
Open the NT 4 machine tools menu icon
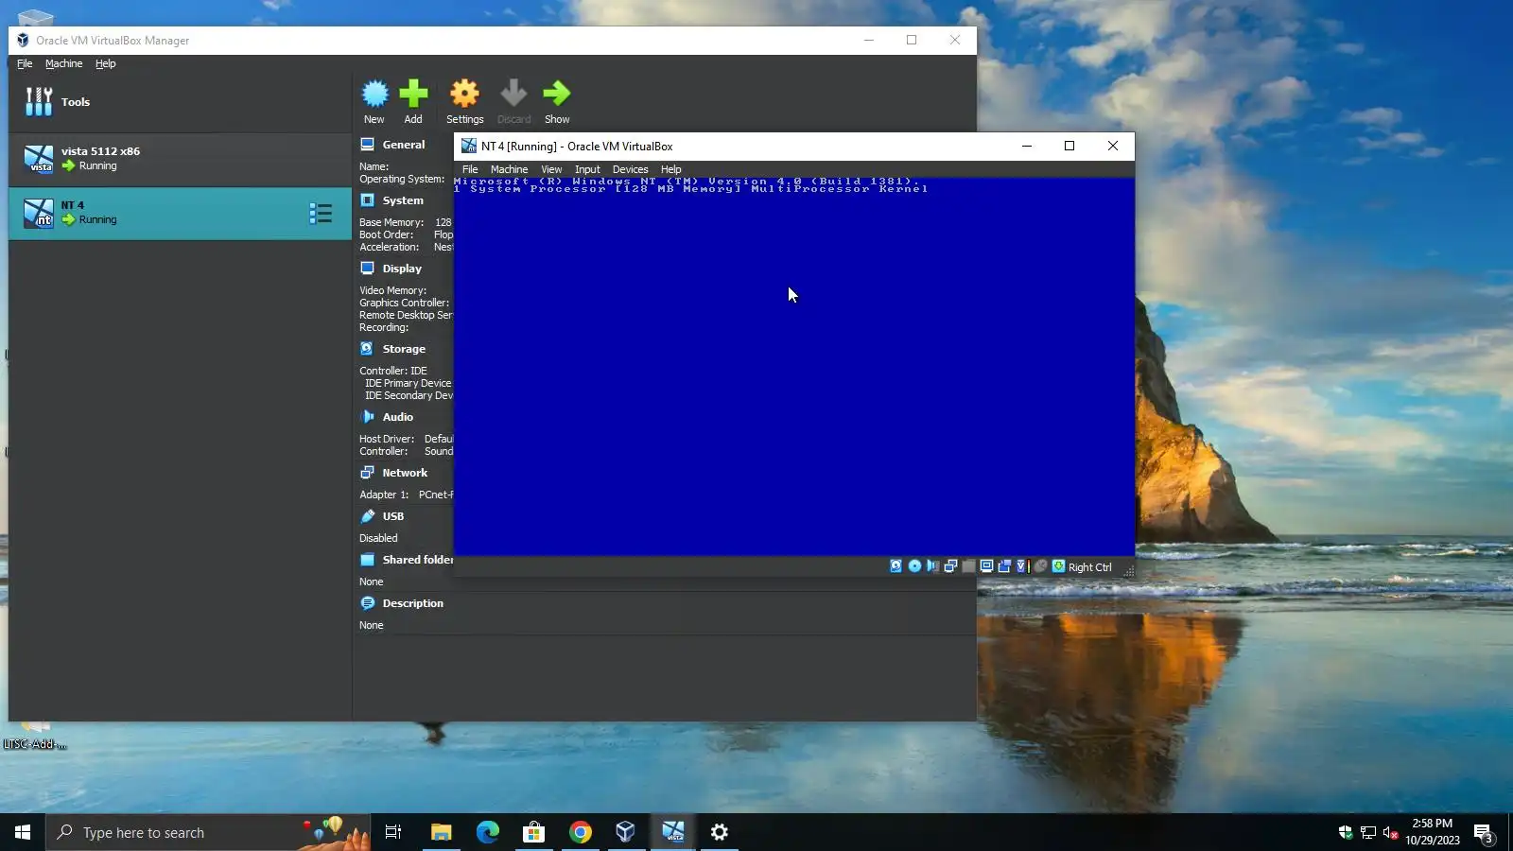coord(321,214)
